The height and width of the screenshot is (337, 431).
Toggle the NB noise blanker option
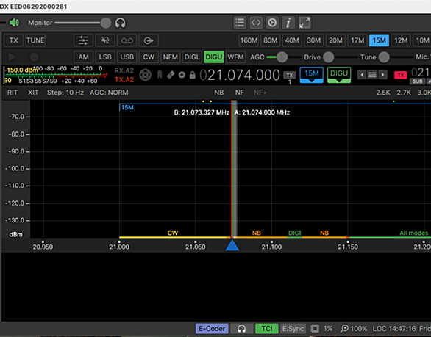(x=218, y=93)
